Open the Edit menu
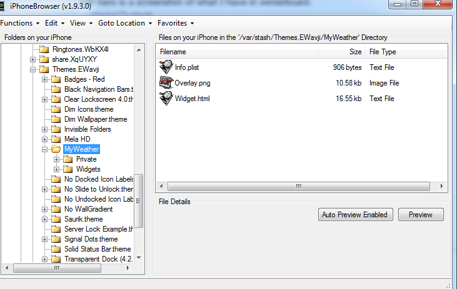The width and height of the screenshot is (457, 289). tap(54, 23)
